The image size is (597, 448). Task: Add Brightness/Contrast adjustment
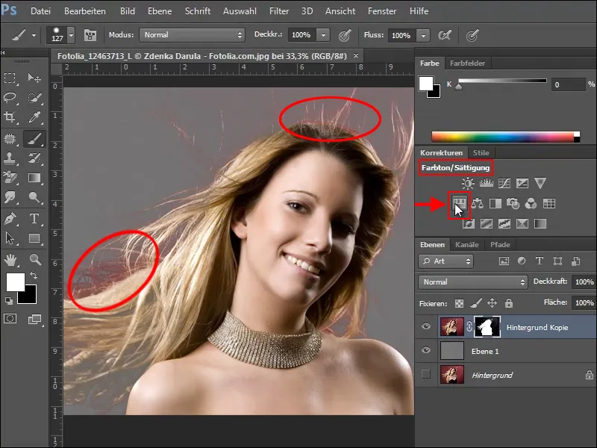tap(468, 183)
